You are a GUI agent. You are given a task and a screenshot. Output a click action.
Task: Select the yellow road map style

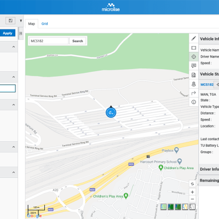tap(185, 207)
